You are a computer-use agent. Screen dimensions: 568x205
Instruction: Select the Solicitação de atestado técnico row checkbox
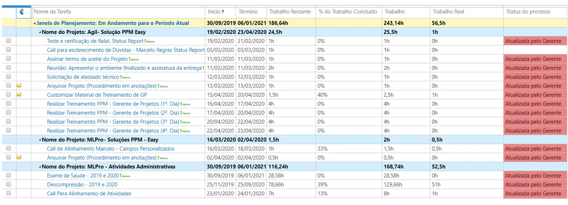(9, 76)
